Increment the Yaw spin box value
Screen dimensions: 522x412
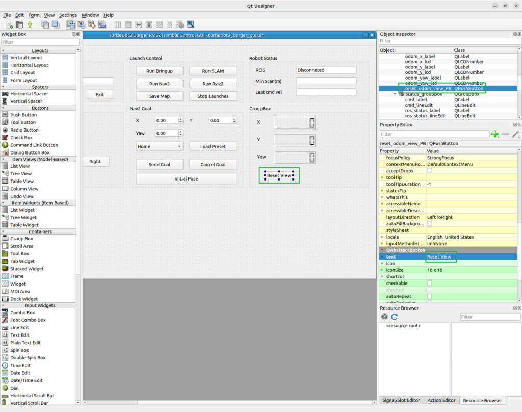[181, 131]
